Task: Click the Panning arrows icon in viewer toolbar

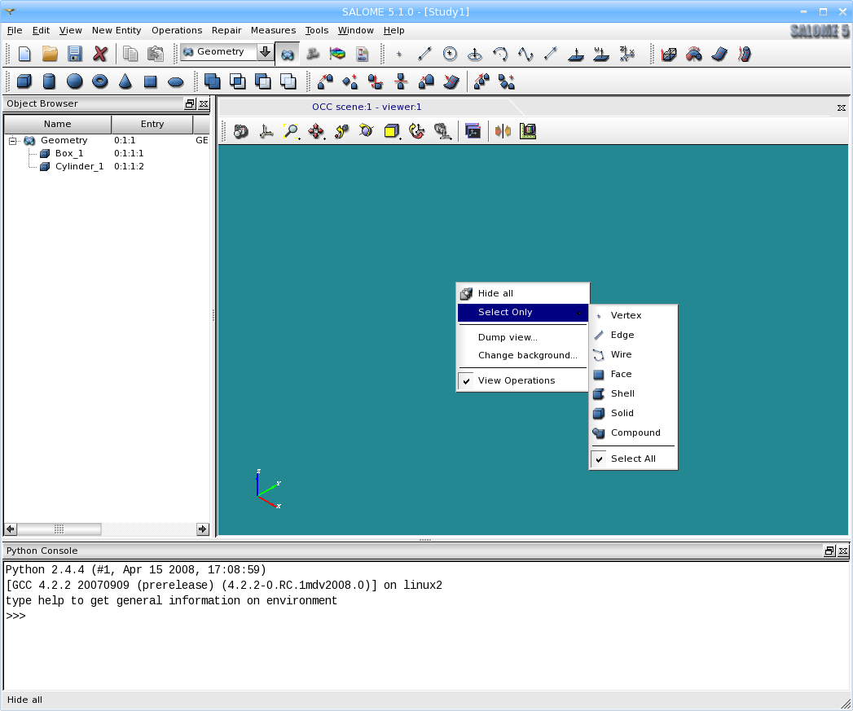Action: pyautogui.click(x=316, y=131)
